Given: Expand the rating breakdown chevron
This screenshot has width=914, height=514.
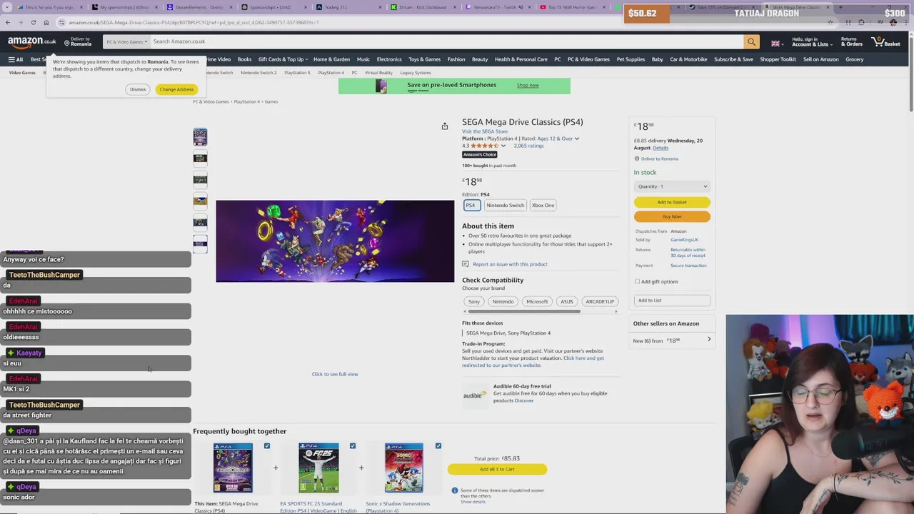Looking at the screenshot, I should (503, 146).
